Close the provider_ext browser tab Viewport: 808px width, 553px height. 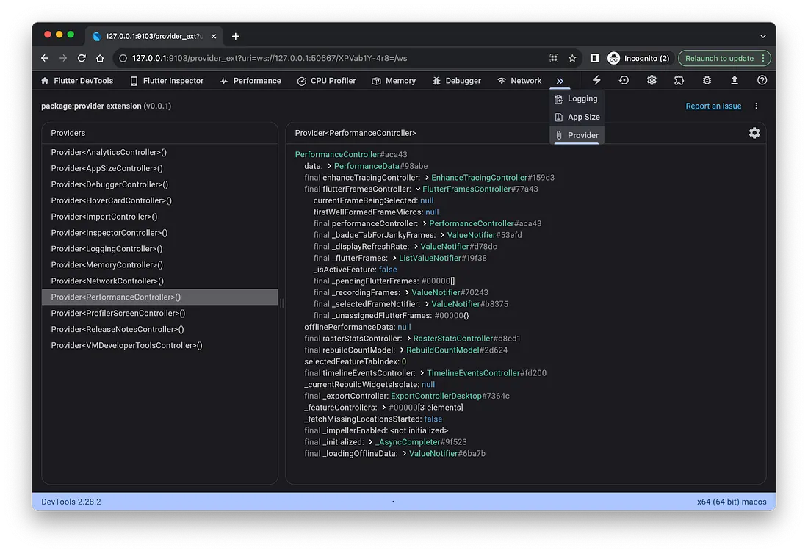(213, 36)
